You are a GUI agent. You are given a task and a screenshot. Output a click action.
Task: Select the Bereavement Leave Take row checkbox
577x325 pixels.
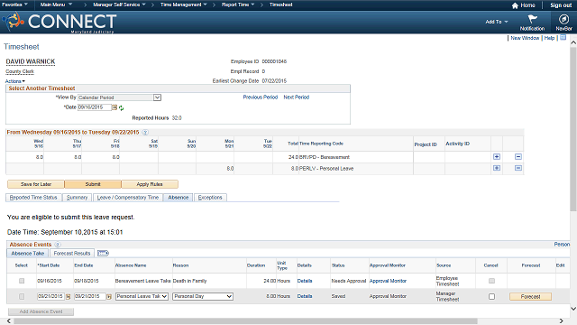tap(22, 281)
